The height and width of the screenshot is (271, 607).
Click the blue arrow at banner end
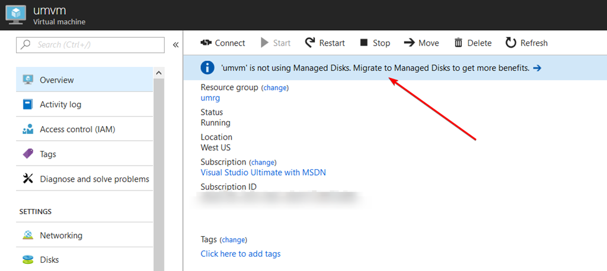point(537,69)
